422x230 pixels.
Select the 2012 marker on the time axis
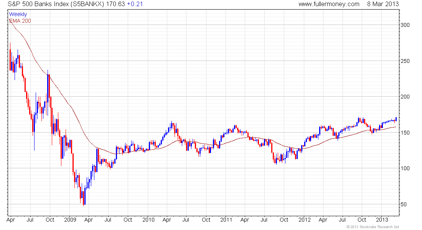coord(304,220)
